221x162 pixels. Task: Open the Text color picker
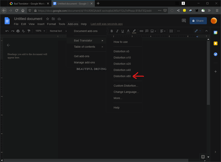[x=128, y=31]
